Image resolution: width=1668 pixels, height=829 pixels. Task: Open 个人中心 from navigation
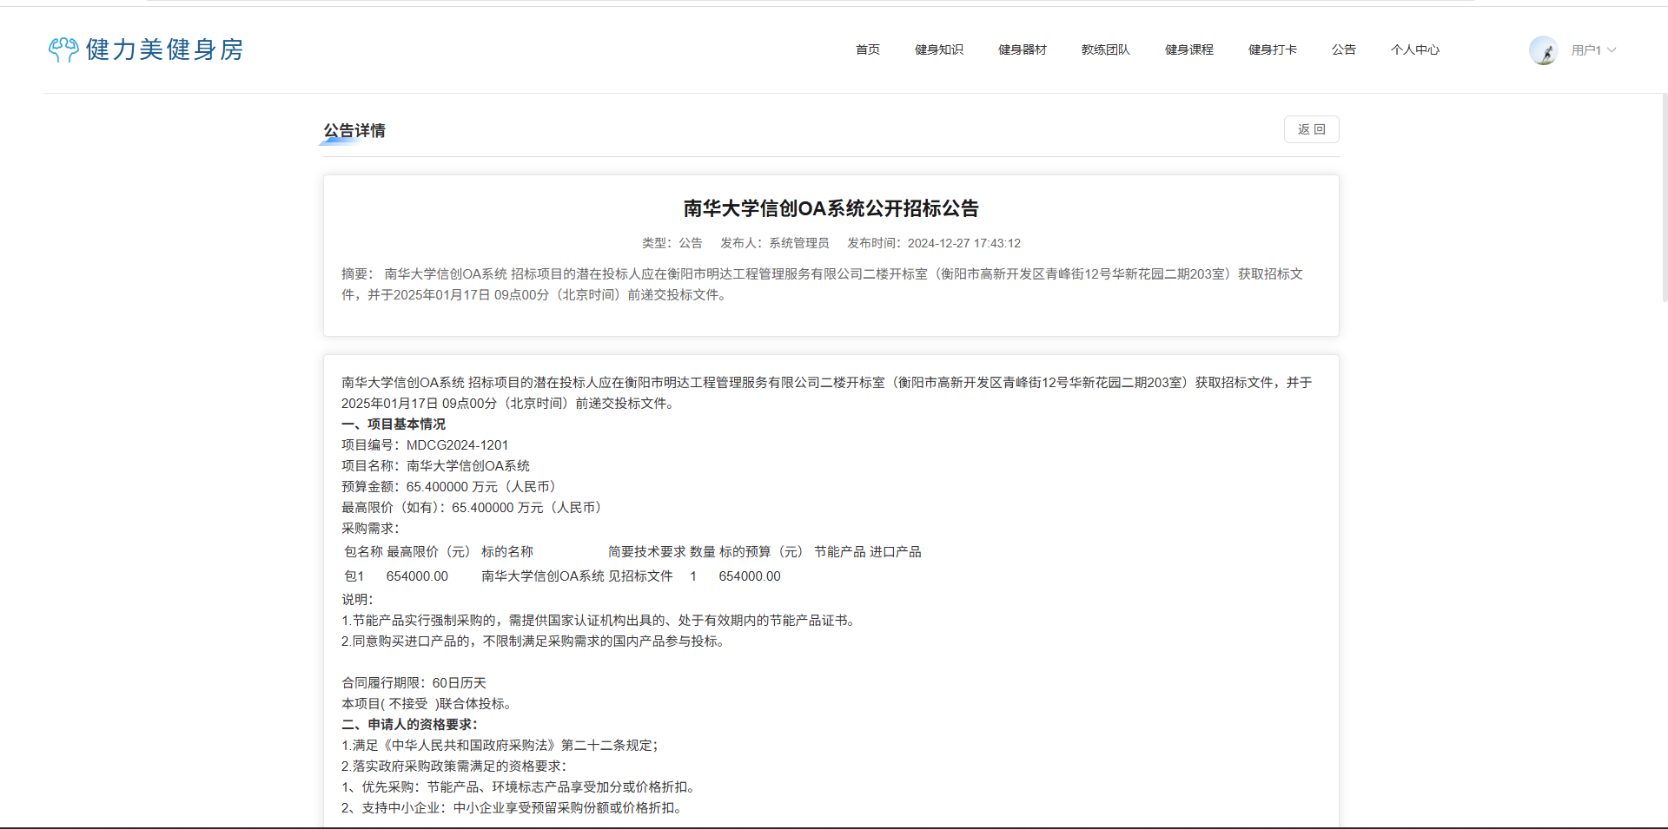pos(1414,49)
